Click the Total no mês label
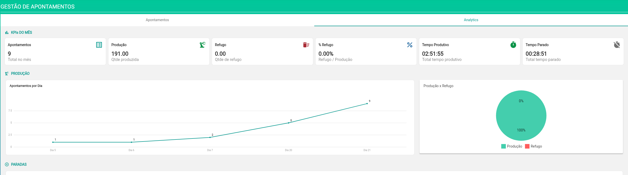The width and height of the screenshot is (628, 175). [19, 60]
